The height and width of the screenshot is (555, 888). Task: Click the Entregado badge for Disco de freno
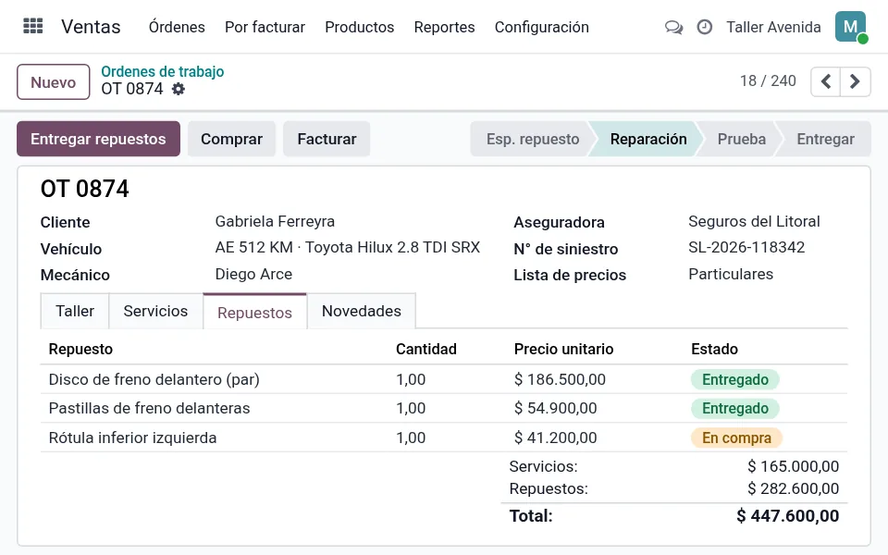[735, 379]
